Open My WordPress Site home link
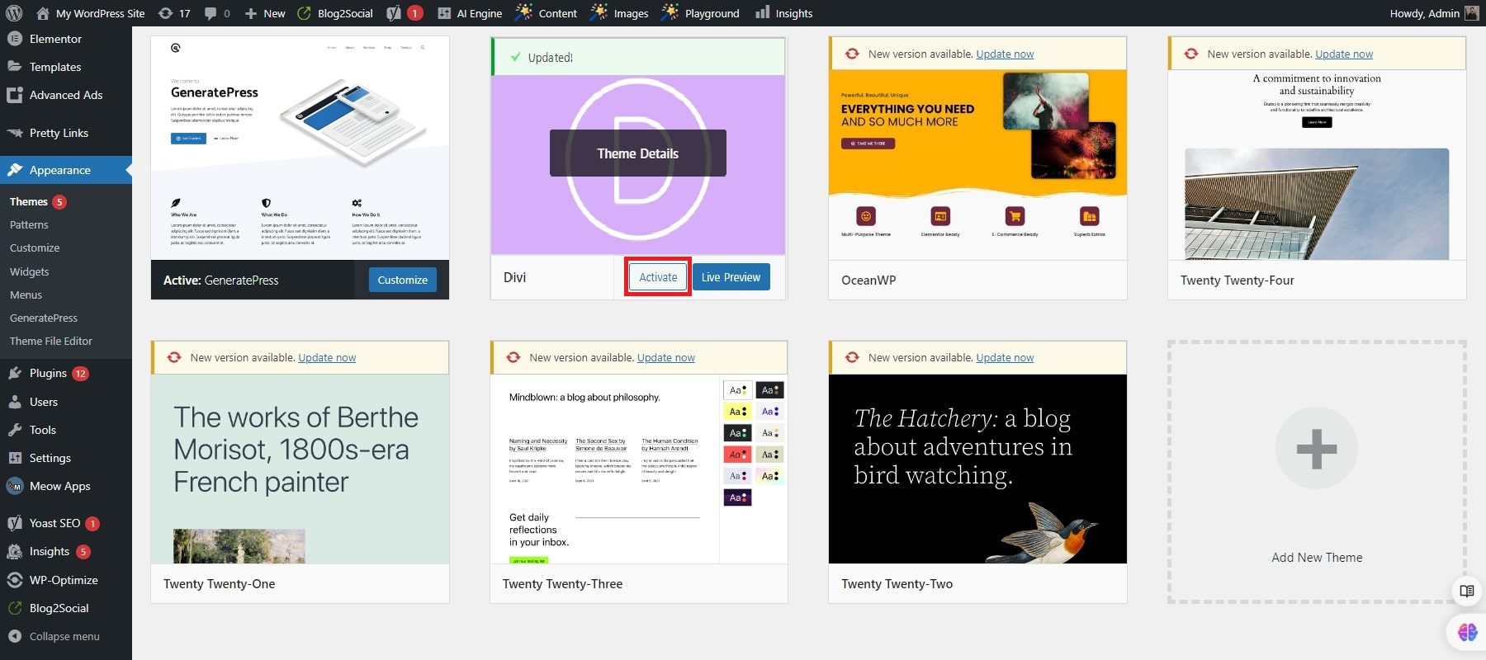1486x660 pixels. pyautogui.click(x=91, y=13)
